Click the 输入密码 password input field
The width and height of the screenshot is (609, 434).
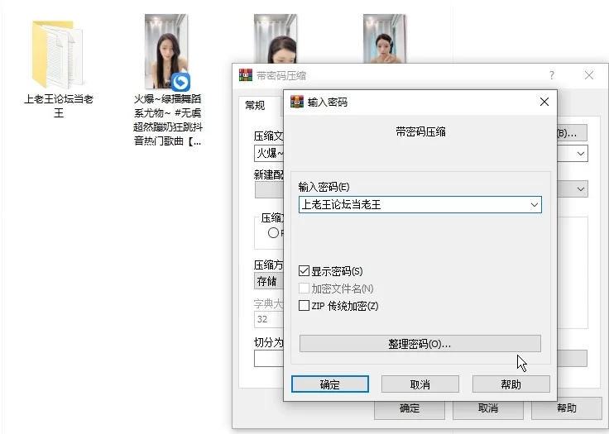pyautogui.click(x=420, y=204)
